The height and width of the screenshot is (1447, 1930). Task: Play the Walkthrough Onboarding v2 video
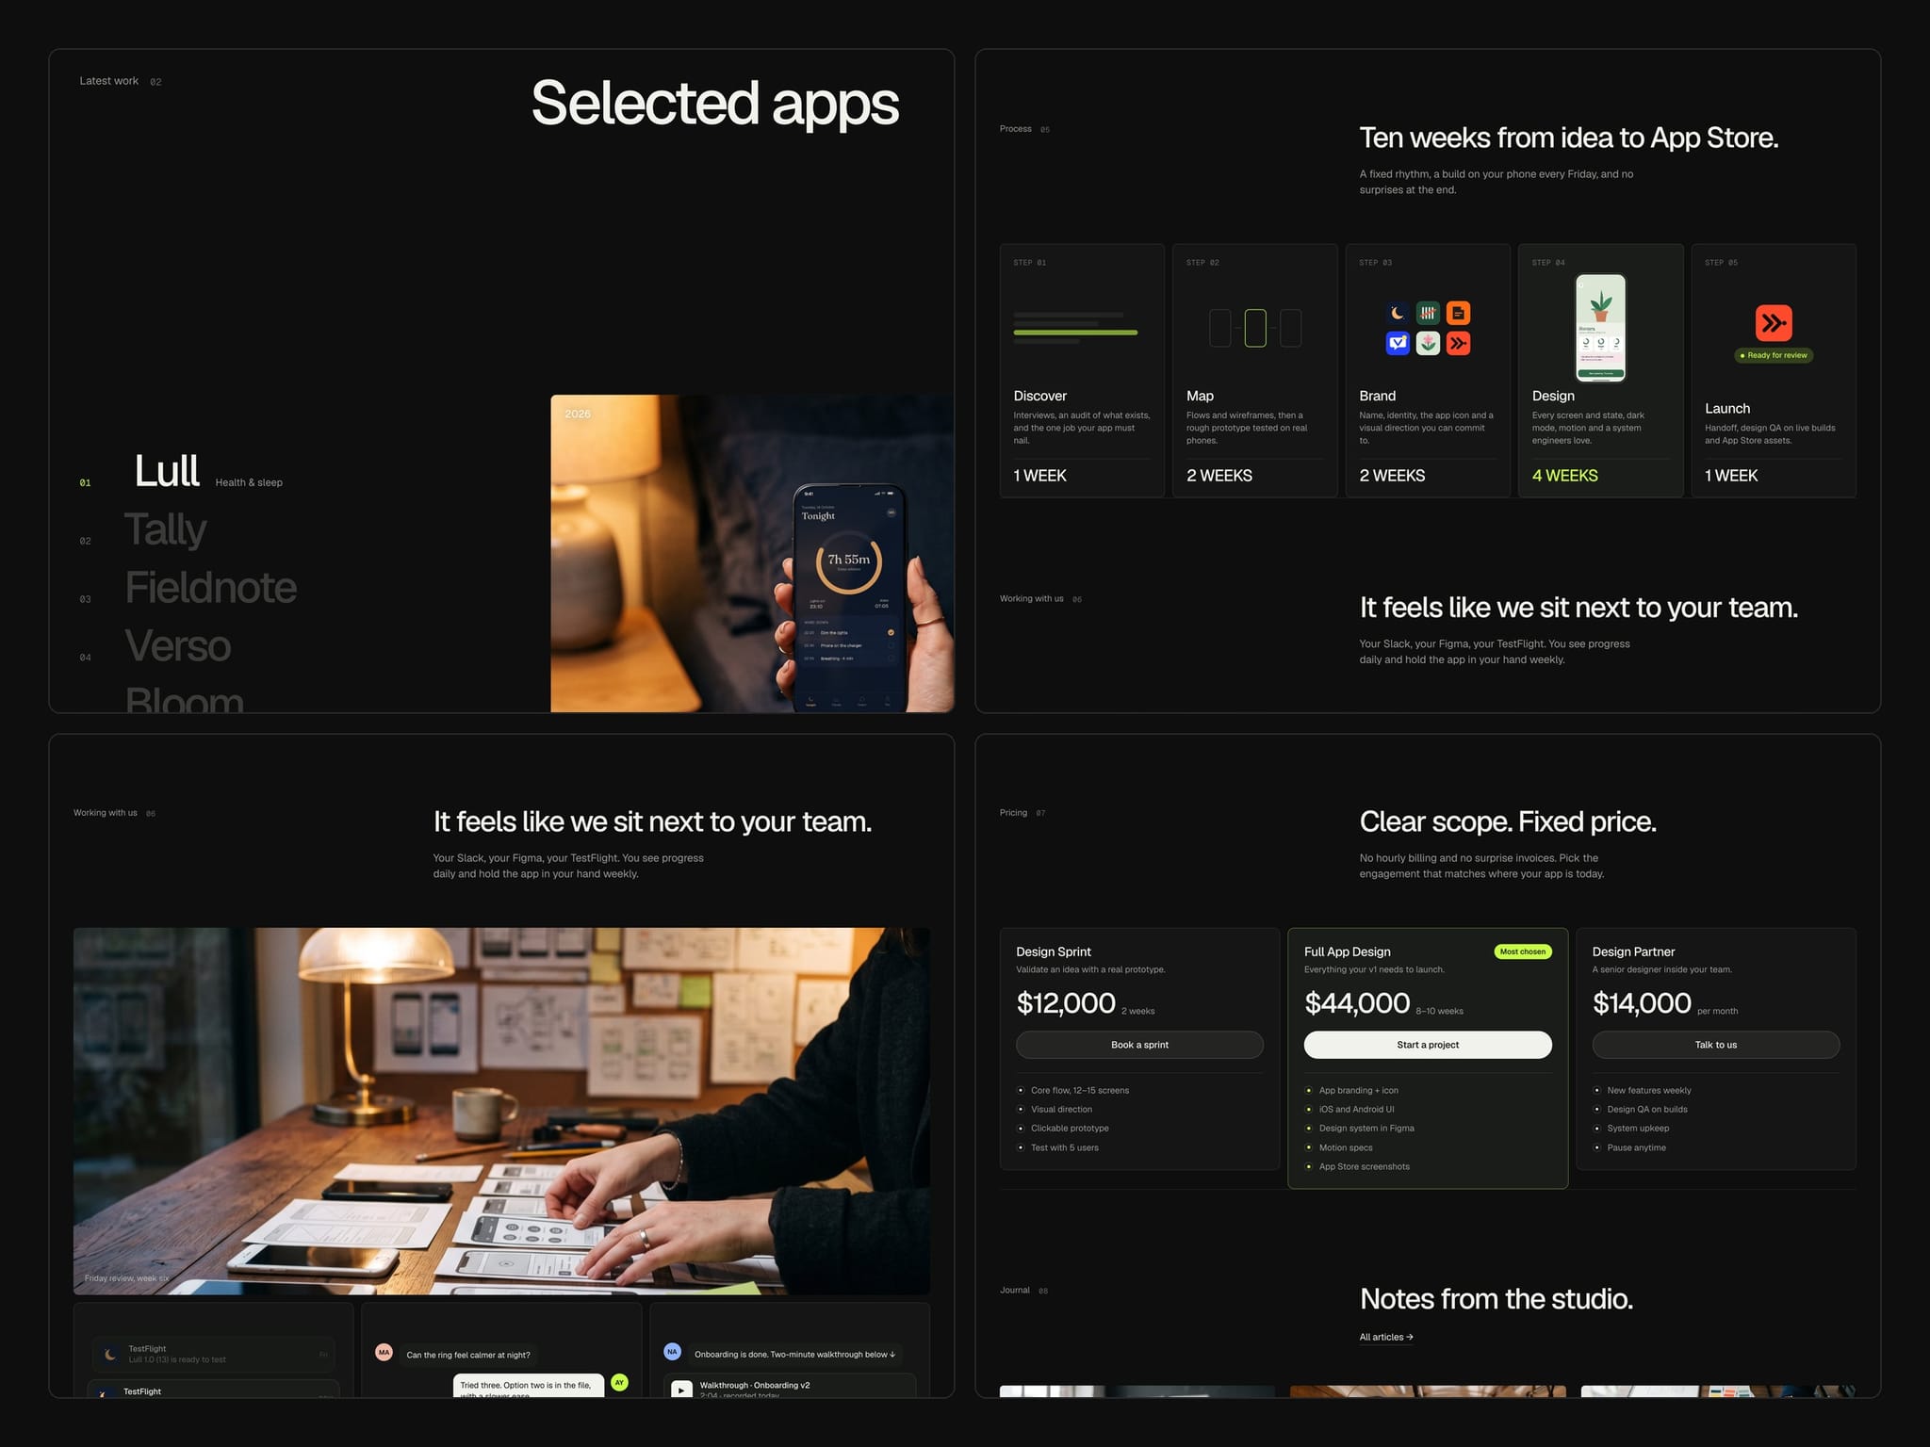click(x=681, y=1389)
